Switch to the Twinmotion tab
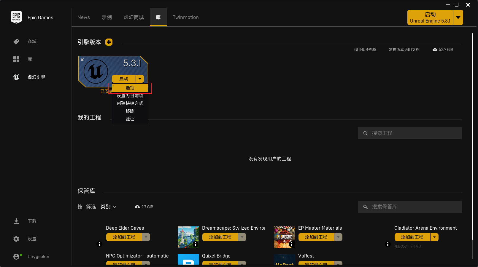This screenshot has height=267, width=478. pos(186,17)
